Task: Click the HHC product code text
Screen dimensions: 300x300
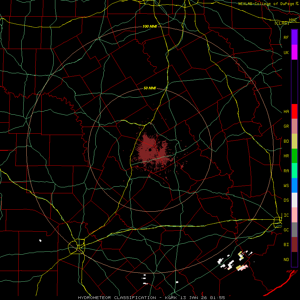Action: pos(293,20)
